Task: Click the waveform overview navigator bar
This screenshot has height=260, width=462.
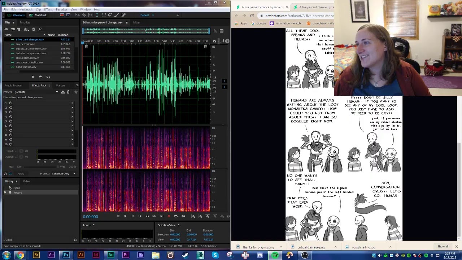Action: 146,31
